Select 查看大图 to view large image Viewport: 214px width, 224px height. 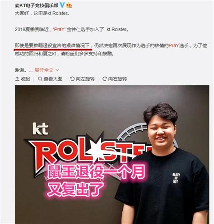[53, 79]
